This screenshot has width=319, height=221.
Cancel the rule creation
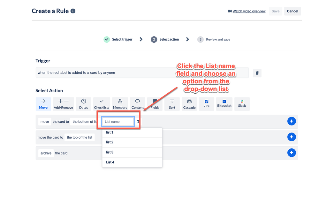click(x=292, y=11)
